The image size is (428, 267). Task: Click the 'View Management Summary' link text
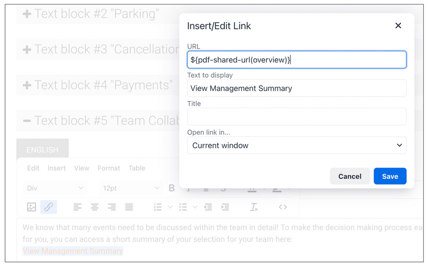[x=72, y=251]
